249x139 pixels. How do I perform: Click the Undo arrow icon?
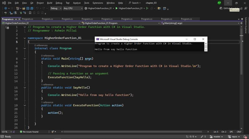[37, 8]
